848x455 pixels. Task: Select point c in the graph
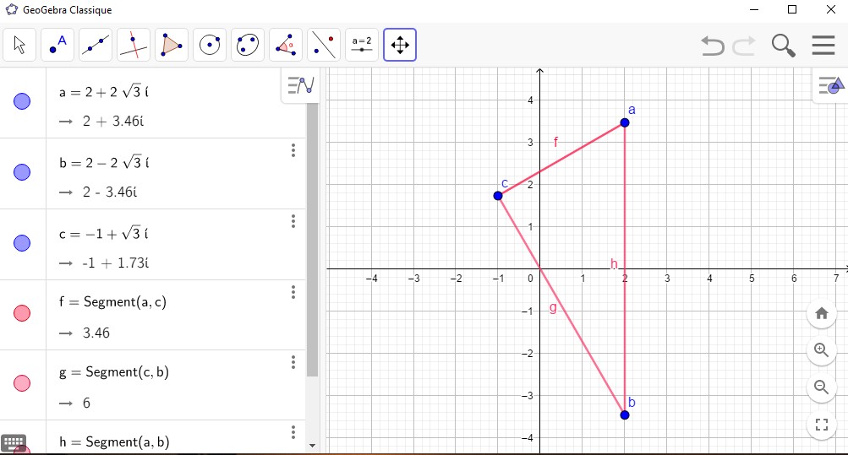tap(498, 196)
